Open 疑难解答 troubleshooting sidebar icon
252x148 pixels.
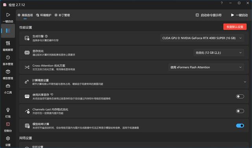8,43
